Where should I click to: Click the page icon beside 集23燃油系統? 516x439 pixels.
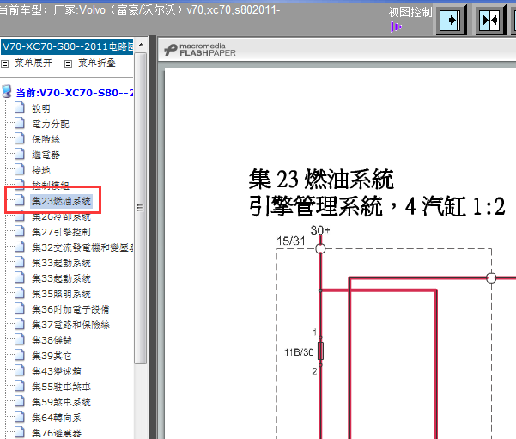[x=20, y=200]
